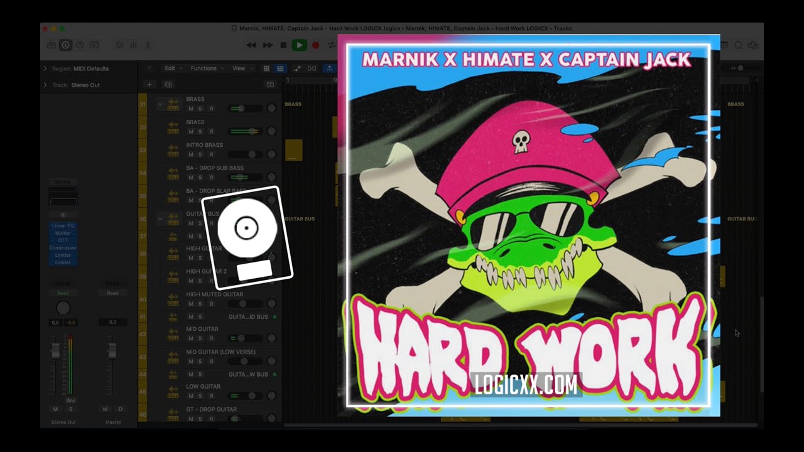The height and width of the screenshot is (452, 804).
Task: Select instrument icon on LOW GUITAR track
Action: coord(173,391)
